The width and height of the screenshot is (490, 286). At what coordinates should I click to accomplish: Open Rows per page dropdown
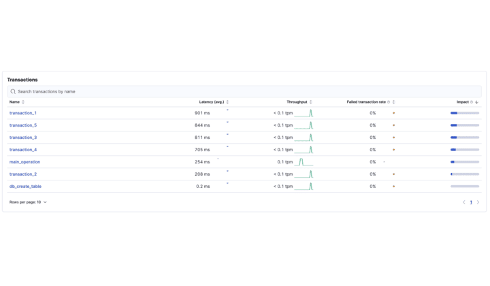28,202
